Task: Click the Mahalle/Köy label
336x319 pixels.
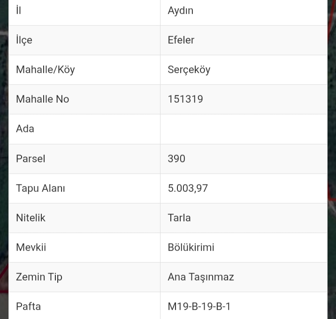Action: click(45, 69)
